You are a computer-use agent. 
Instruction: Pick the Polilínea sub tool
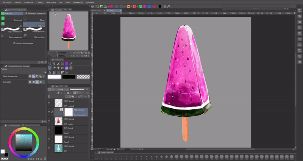[34, 24]
